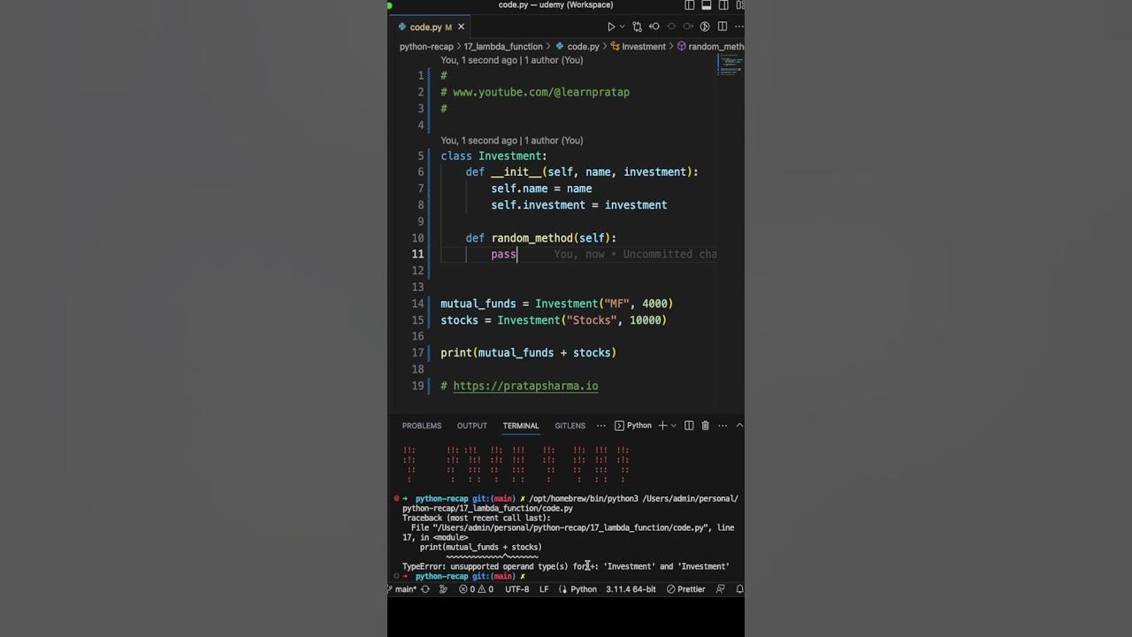Open changes compare icon in editor toolbar
The image size is (1132, 637).
637,27
